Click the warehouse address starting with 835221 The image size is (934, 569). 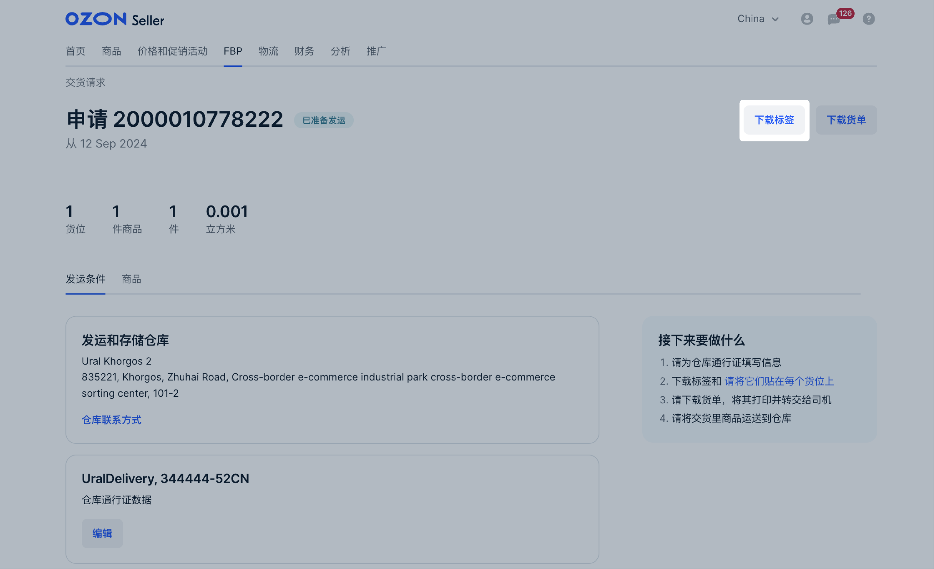(318, 385)
